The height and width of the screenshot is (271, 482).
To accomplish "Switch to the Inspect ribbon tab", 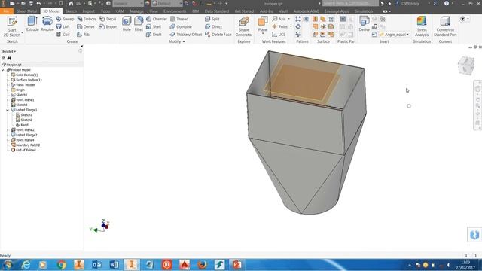I will tap(89, 11).
